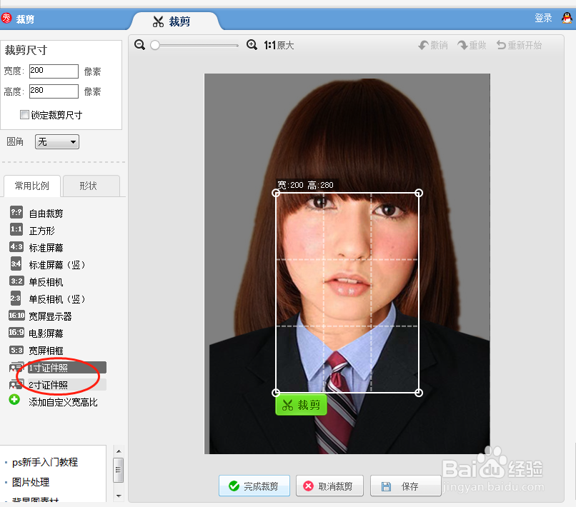Click the 保存 save button
Screen dimensions: 576x507
(405, 486)
